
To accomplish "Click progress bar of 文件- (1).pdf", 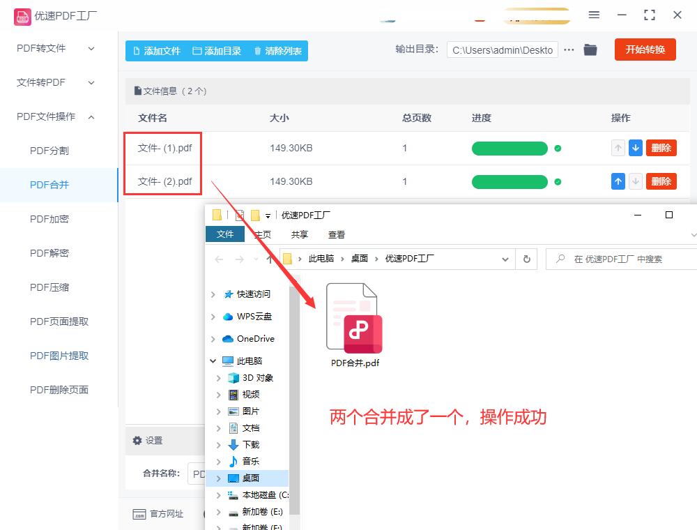I will [x=510, y=149].
